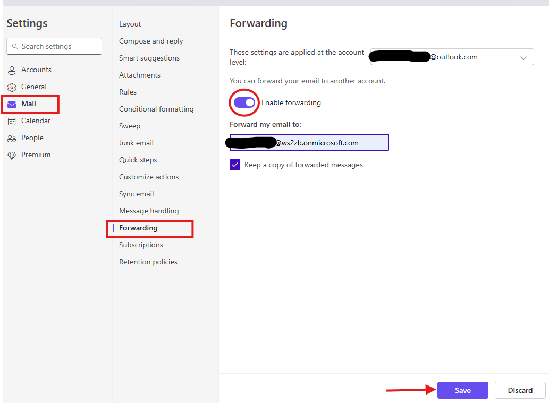The width and height of the screenshot is (549, 403).
Task: Open Conditional formatting settings
Action: [156, 109]
